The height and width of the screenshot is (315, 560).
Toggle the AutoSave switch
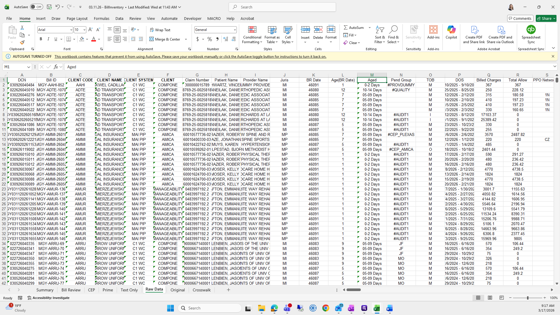[36, 7]
